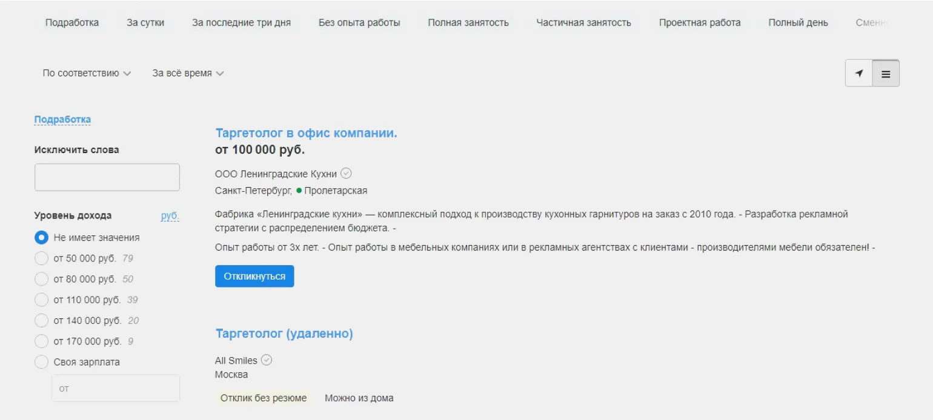933x420 pixels.
Task: Click verified checkmark next to All Smiles
Action: [267, 360]
